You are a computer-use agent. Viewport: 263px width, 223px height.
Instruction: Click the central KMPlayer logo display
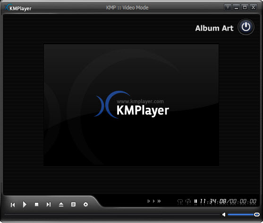[131, 104]
